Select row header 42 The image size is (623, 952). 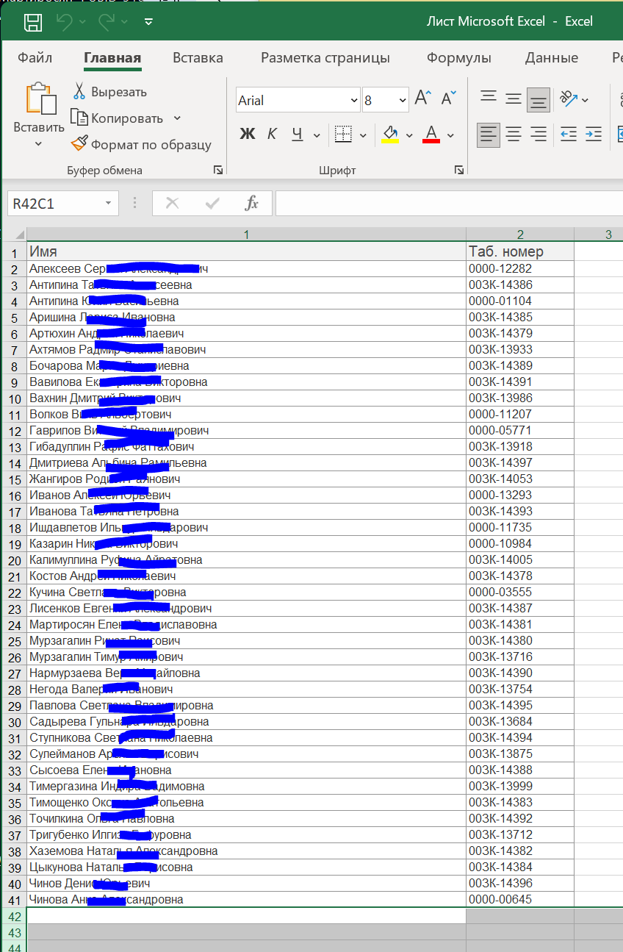pos(15,916)
